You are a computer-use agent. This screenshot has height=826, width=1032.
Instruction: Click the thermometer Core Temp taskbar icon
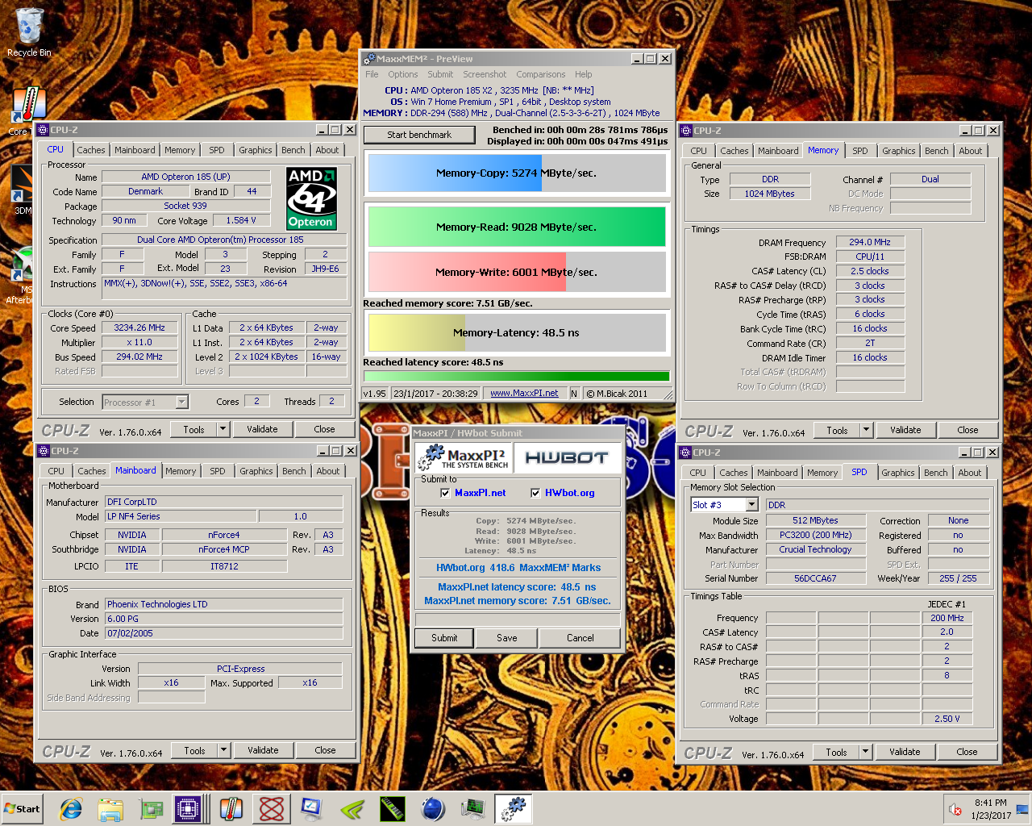(x=231, y=808)
